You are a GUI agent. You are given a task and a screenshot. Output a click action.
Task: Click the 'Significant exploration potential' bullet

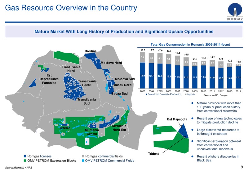click(x=219, y=145)
